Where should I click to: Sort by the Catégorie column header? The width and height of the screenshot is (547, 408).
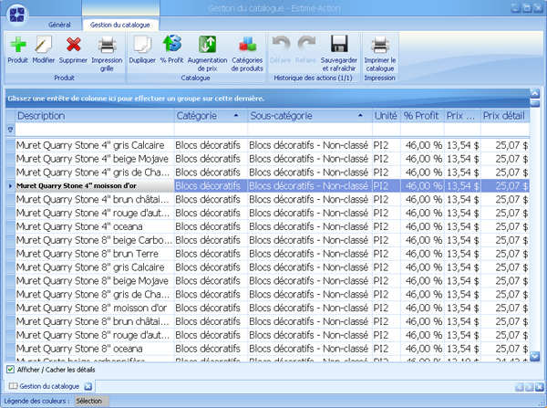[x=209, y=116]
